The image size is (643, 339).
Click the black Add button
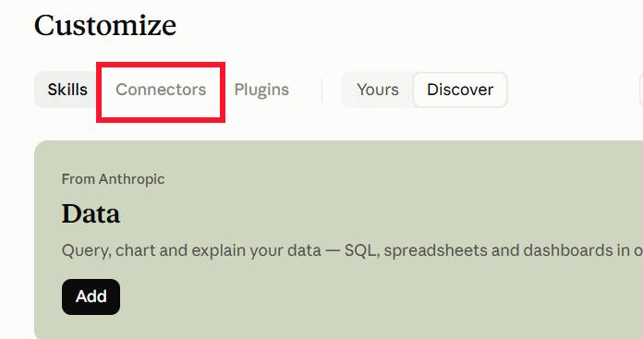(x=91, y=297)
